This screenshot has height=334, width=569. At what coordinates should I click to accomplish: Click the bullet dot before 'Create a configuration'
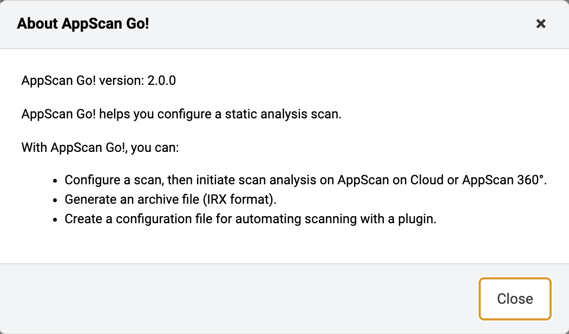(x=55, y=219)
